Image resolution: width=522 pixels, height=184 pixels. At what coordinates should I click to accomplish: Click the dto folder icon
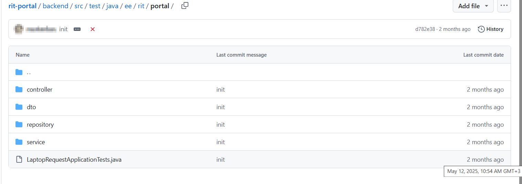point(19,107)
